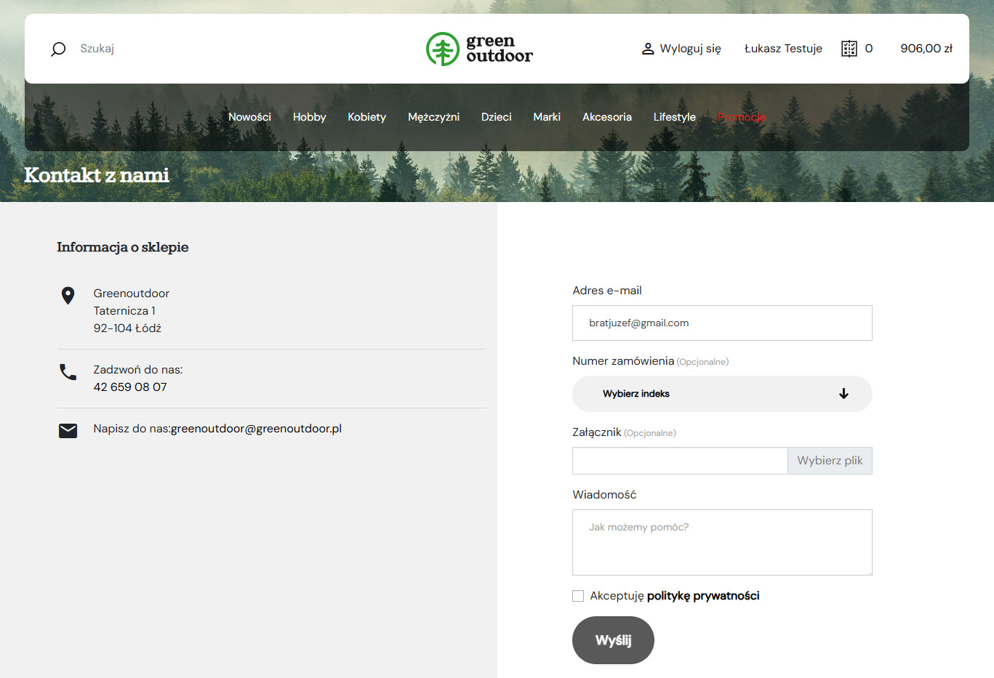Open the Nowości menu
The image size is (994, 678).
tap(249, 117)
